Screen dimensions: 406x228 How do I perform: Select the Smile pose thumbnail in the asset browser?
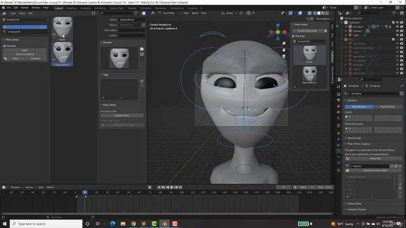coord(62,28)
